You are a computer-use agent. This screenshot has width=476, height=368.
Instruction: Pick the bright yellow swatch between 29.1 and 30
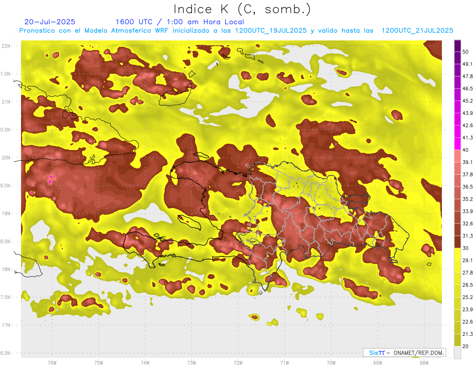point(458,254)
